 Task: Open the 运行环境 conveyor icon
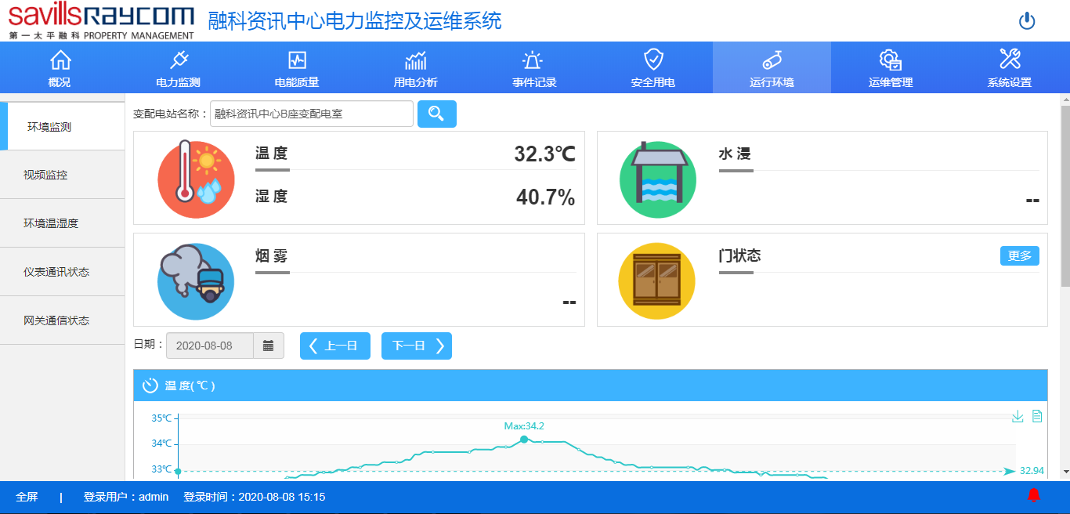[772, 60]
